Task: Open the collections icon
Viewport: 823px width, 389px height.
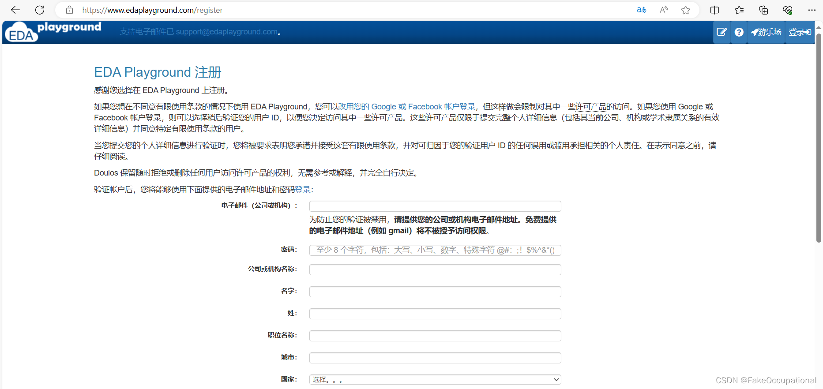Action: (763, 10)
